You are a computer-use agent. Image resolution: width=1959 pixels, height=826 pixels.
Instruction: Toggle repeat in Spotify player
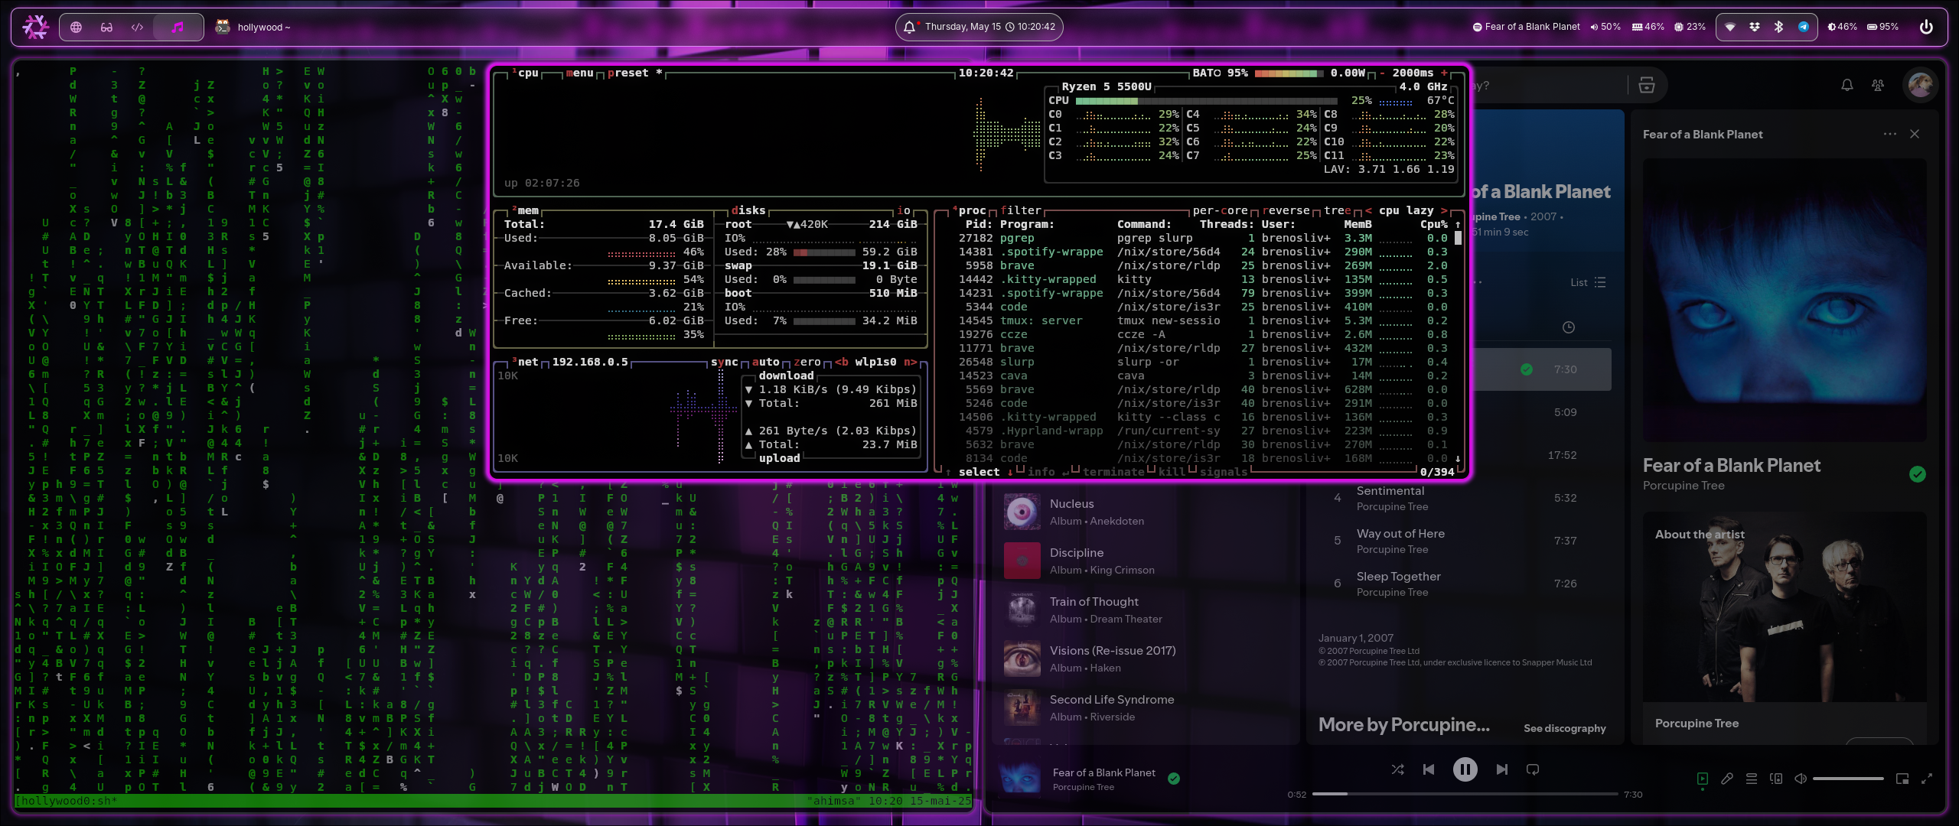[1533, 769]
